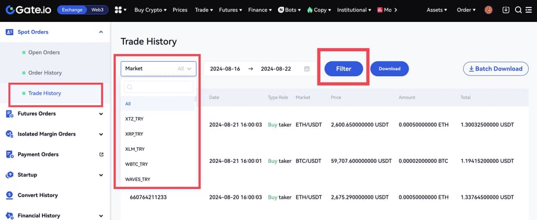Open search using the magnifier icon
The width and height of the screenshot is (537, 220).
point(518,10)
